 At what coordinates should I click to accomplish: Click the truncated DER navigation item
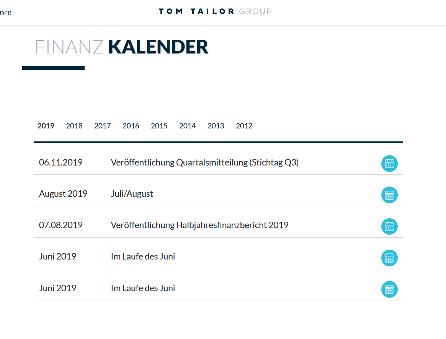(6, 13)
